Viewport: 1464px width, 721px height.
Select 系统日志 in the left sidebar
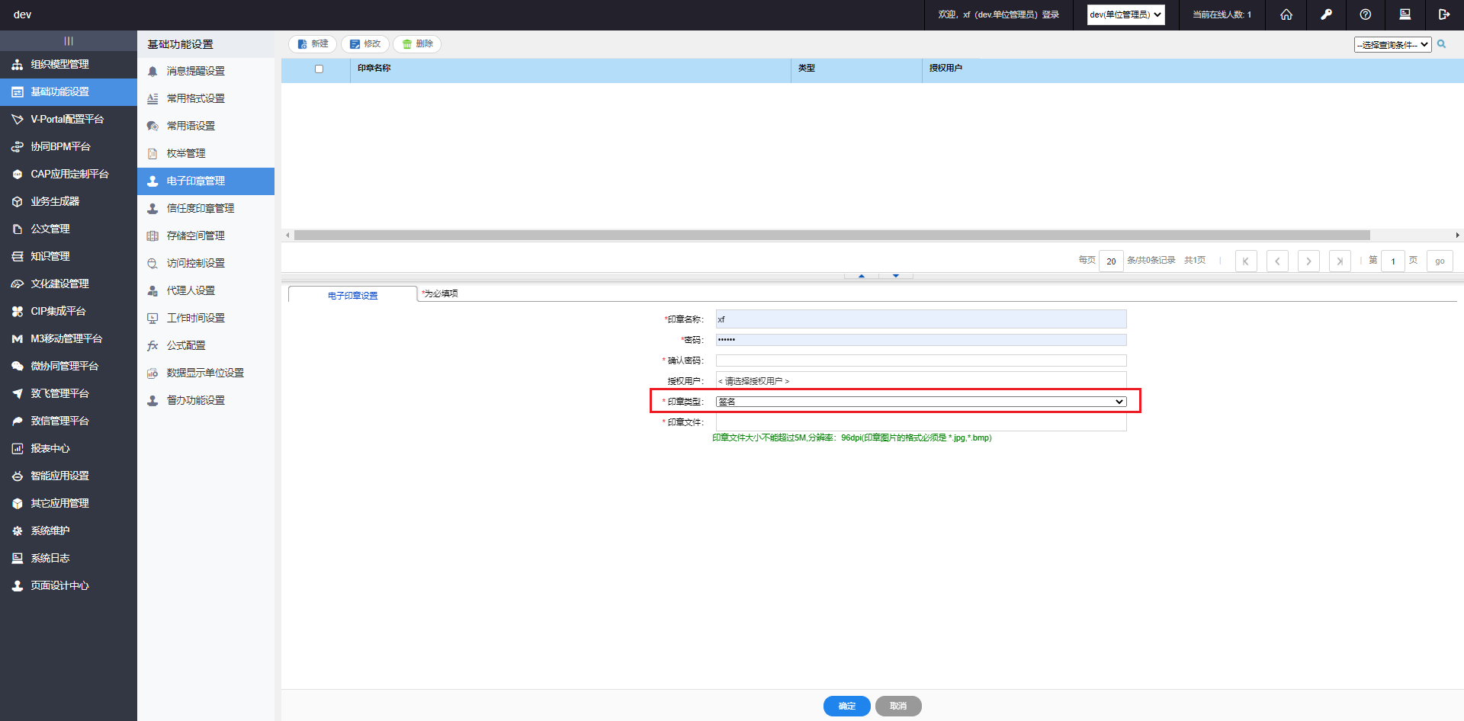pyautogui.click(x=50, y=558)
